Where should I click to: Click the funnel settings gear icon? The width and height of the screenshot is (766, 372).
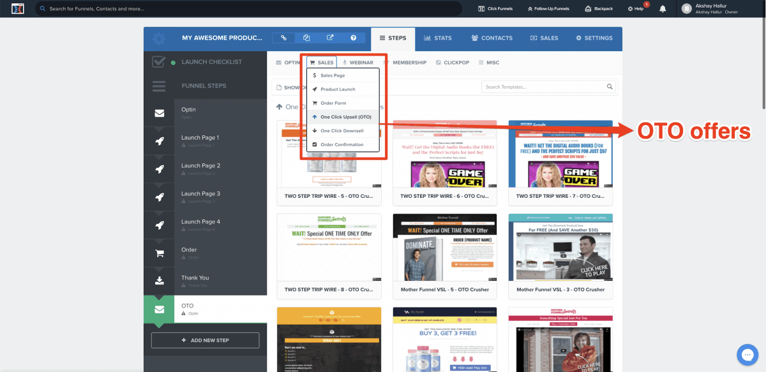coord(158,38)
